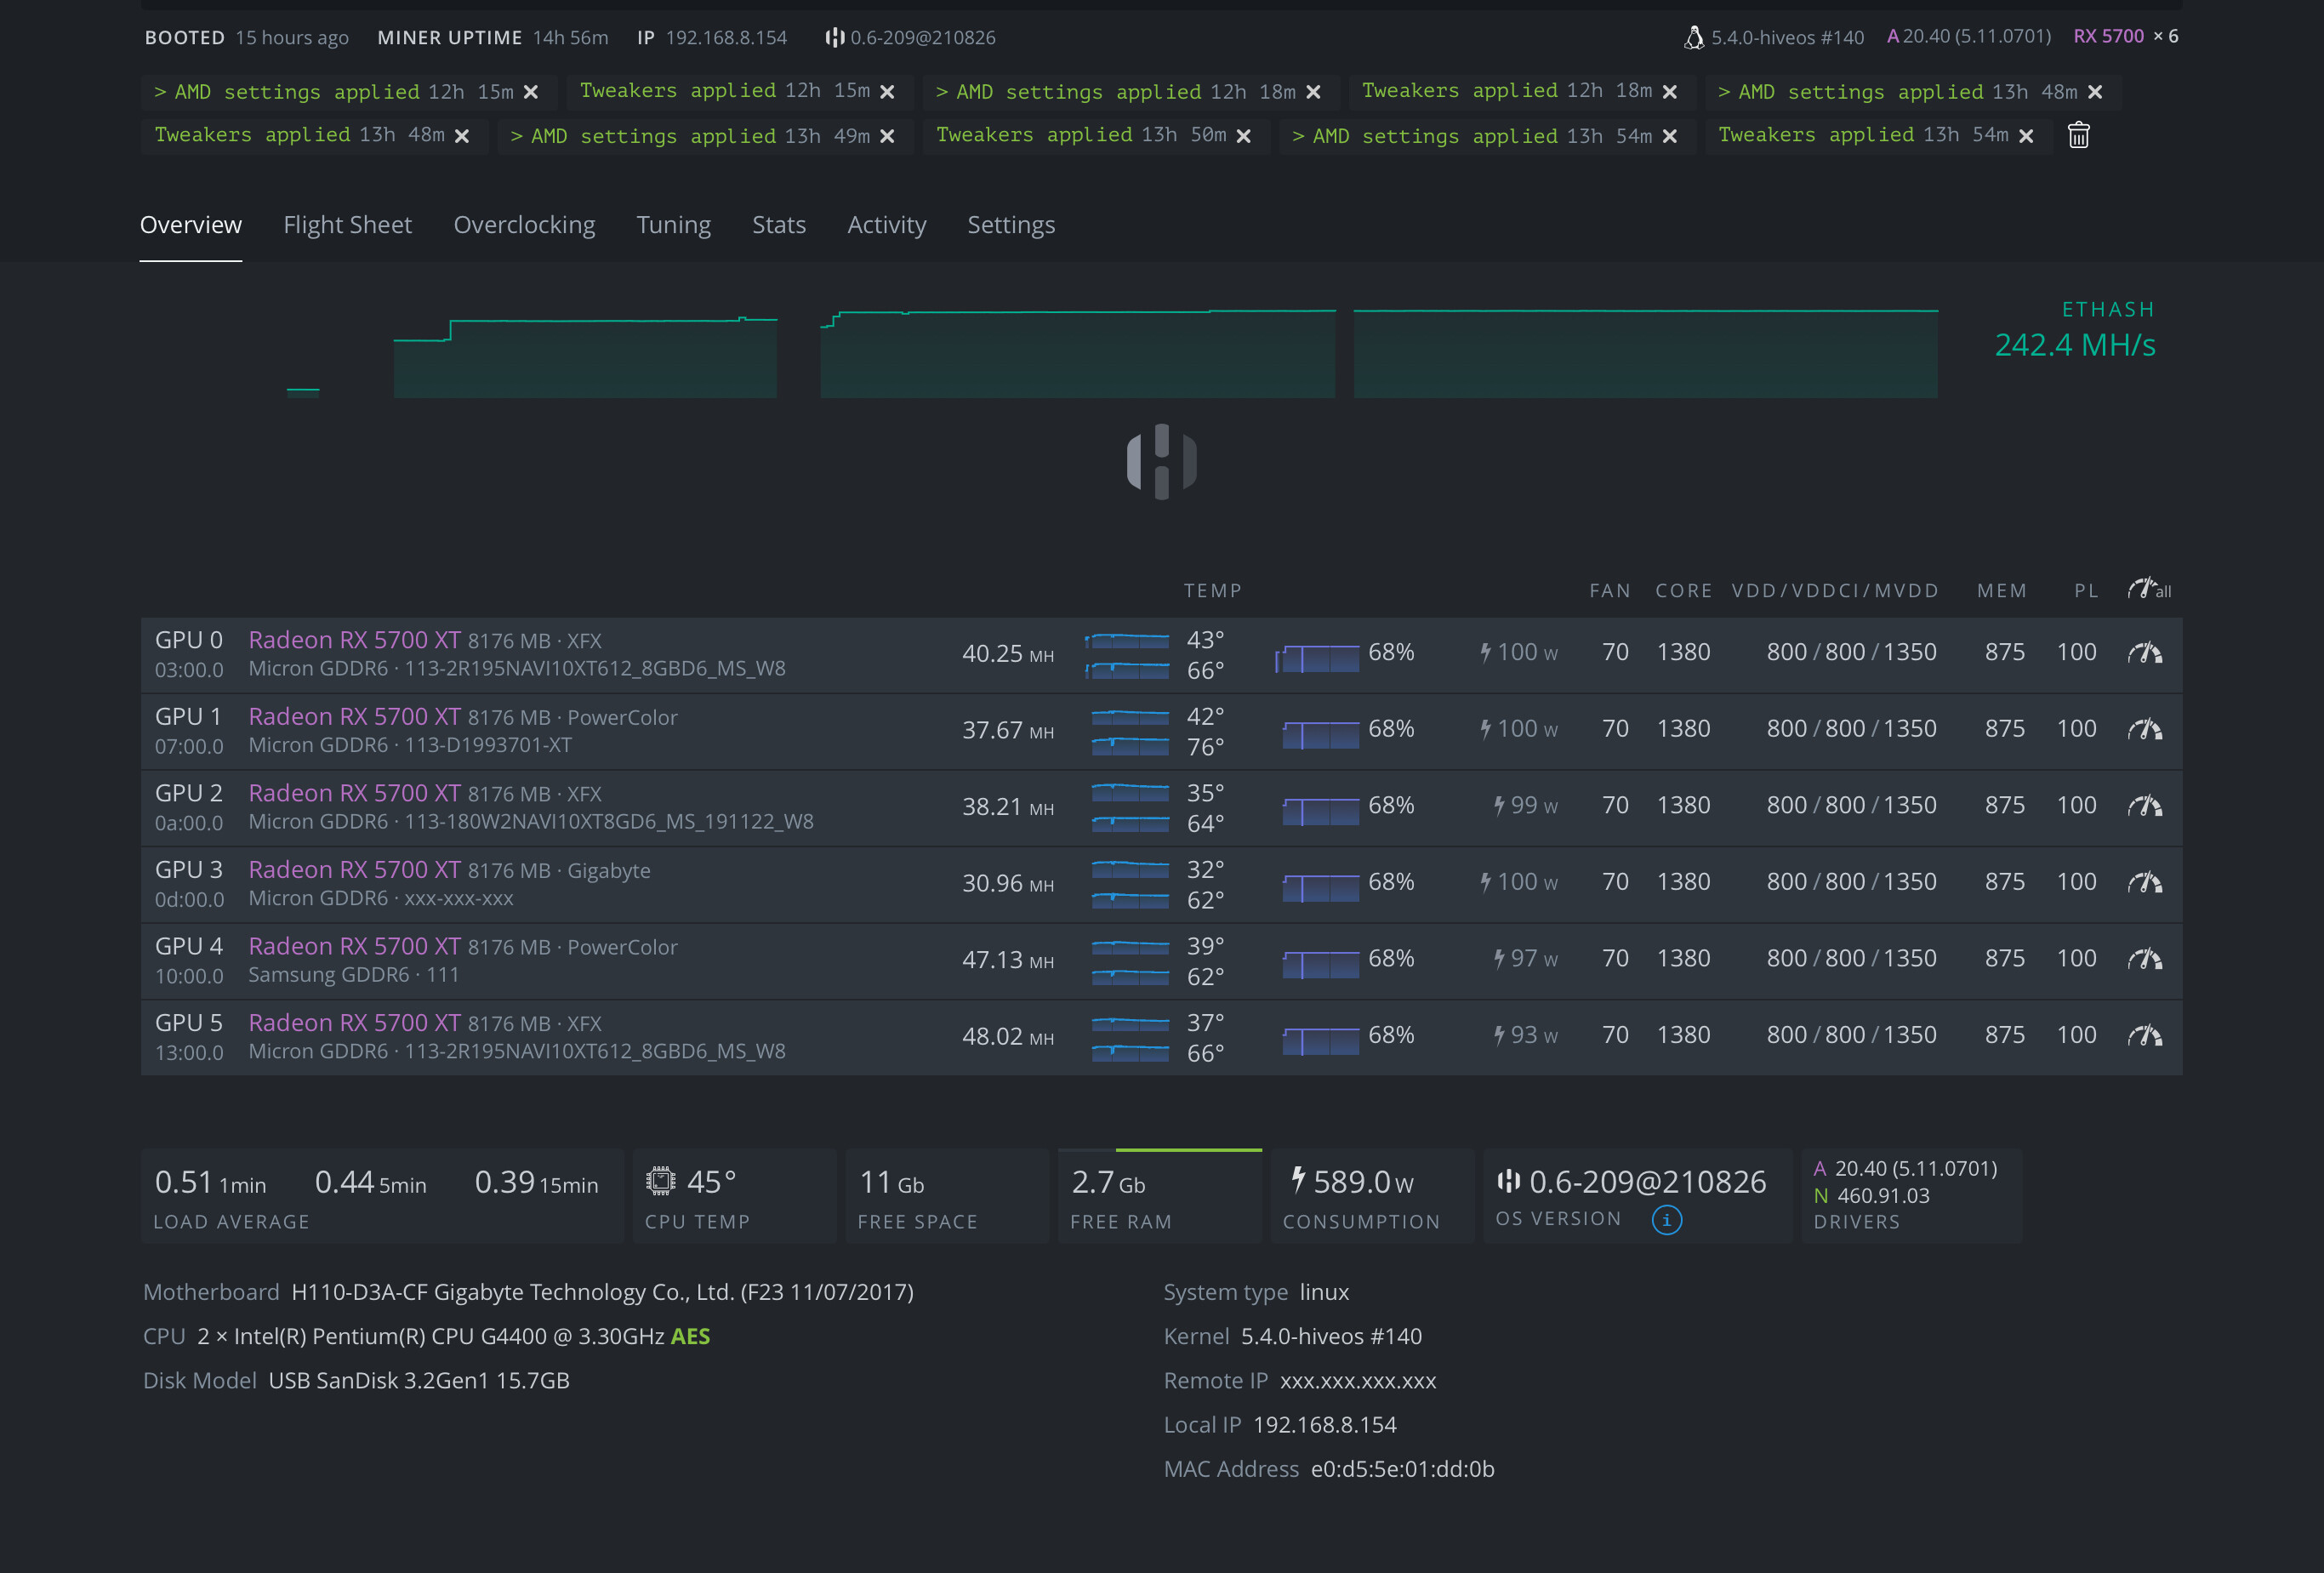Click GPU 5 overclock speedometer icon

pyautogui.click(x=2144, y=1036)
